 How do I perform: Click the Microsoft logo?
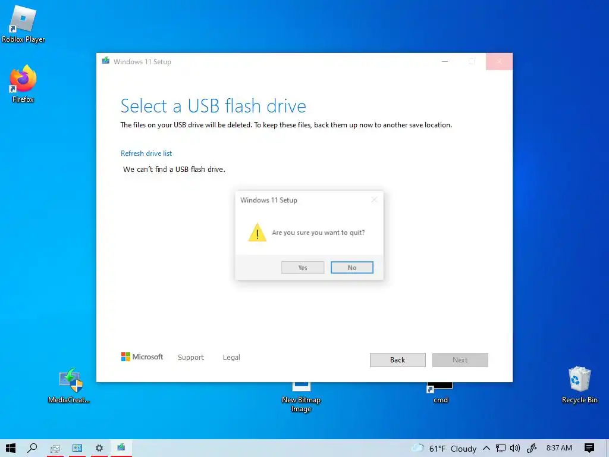coord(142,357)
